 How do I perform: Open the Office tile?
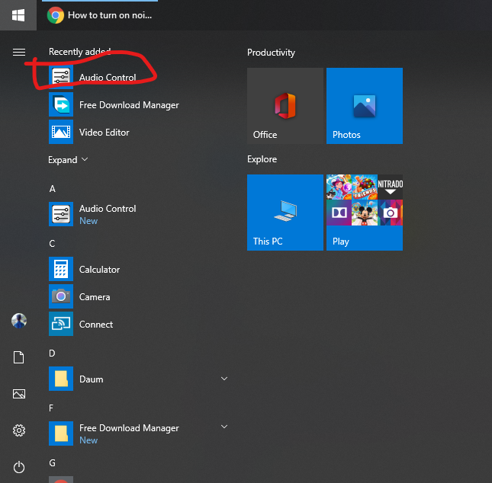(x=285, y=106)
